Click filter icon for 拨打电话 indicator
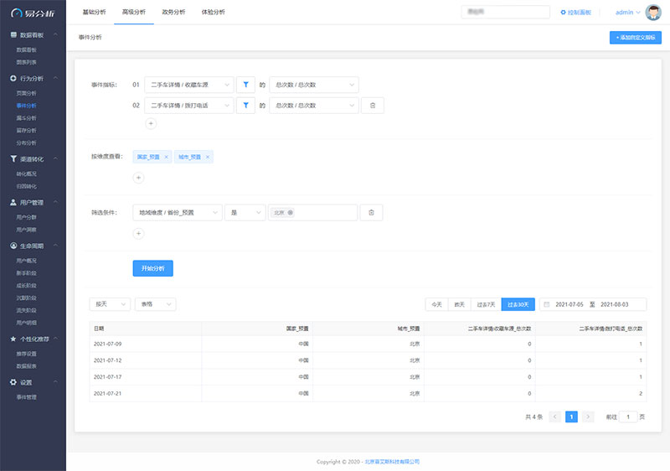Screen dimensions: 670x471 246,106
